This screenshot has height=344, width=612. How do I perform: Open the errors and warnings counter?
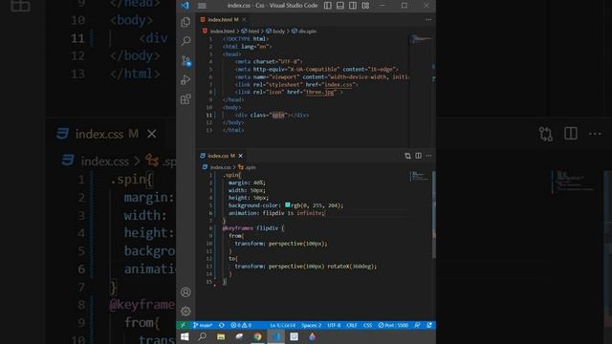pyautogui.click(x=241, y=325)
